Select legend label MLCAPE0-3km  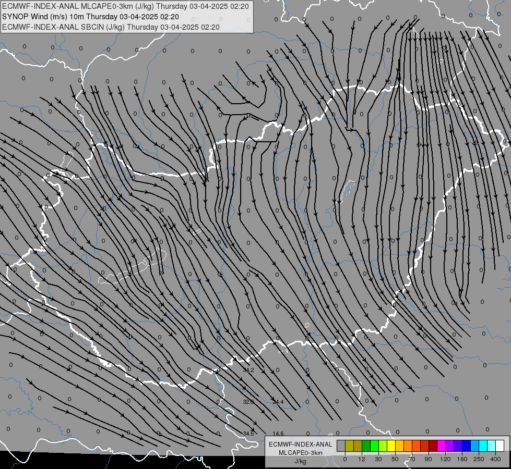(300, 453)
